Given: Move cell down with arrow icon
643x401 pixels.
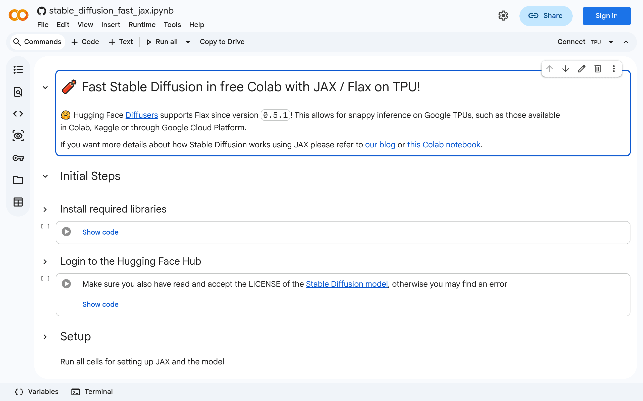Looking at the screenshot, I should 566,69.
